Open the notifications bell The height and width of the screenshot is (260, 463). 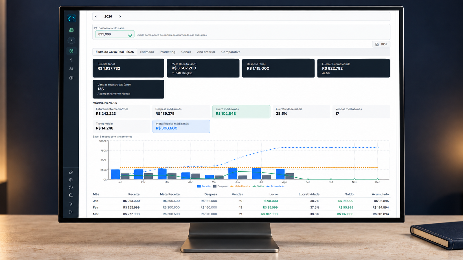click(x=71, y=196)
